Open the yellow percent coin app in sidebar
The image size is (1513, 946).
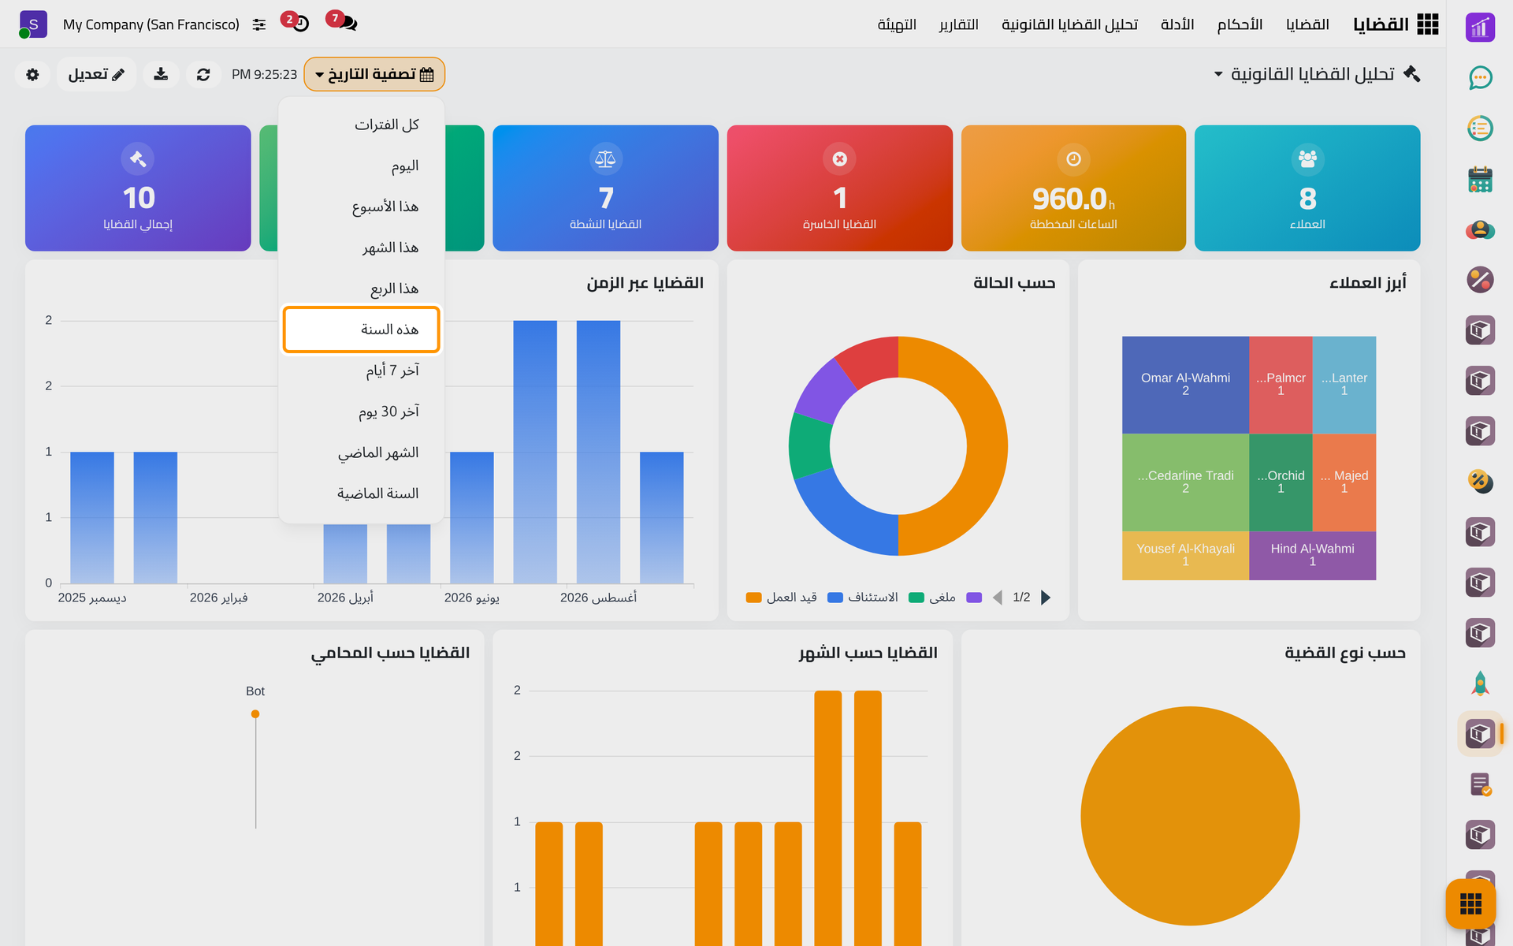point(1480,482)
